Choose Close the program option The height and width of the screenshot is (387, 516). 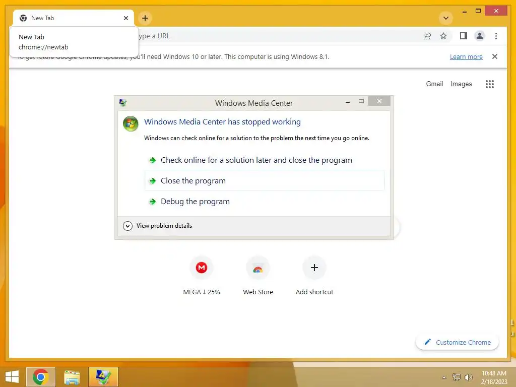[x=264, y=180]
